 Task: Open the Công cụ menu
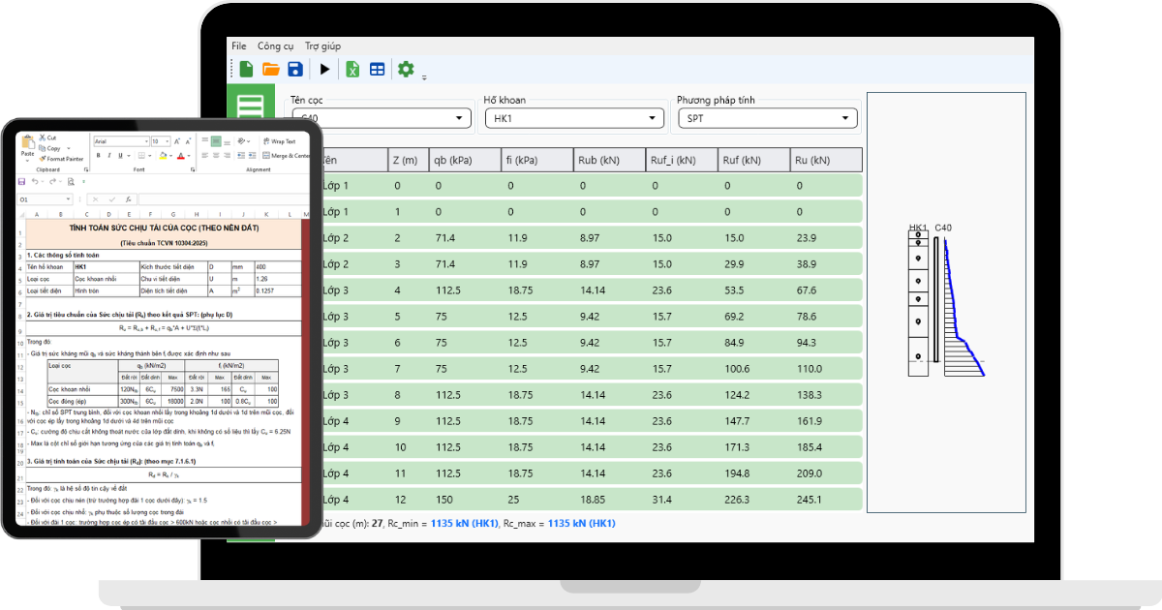click(275, 46)
